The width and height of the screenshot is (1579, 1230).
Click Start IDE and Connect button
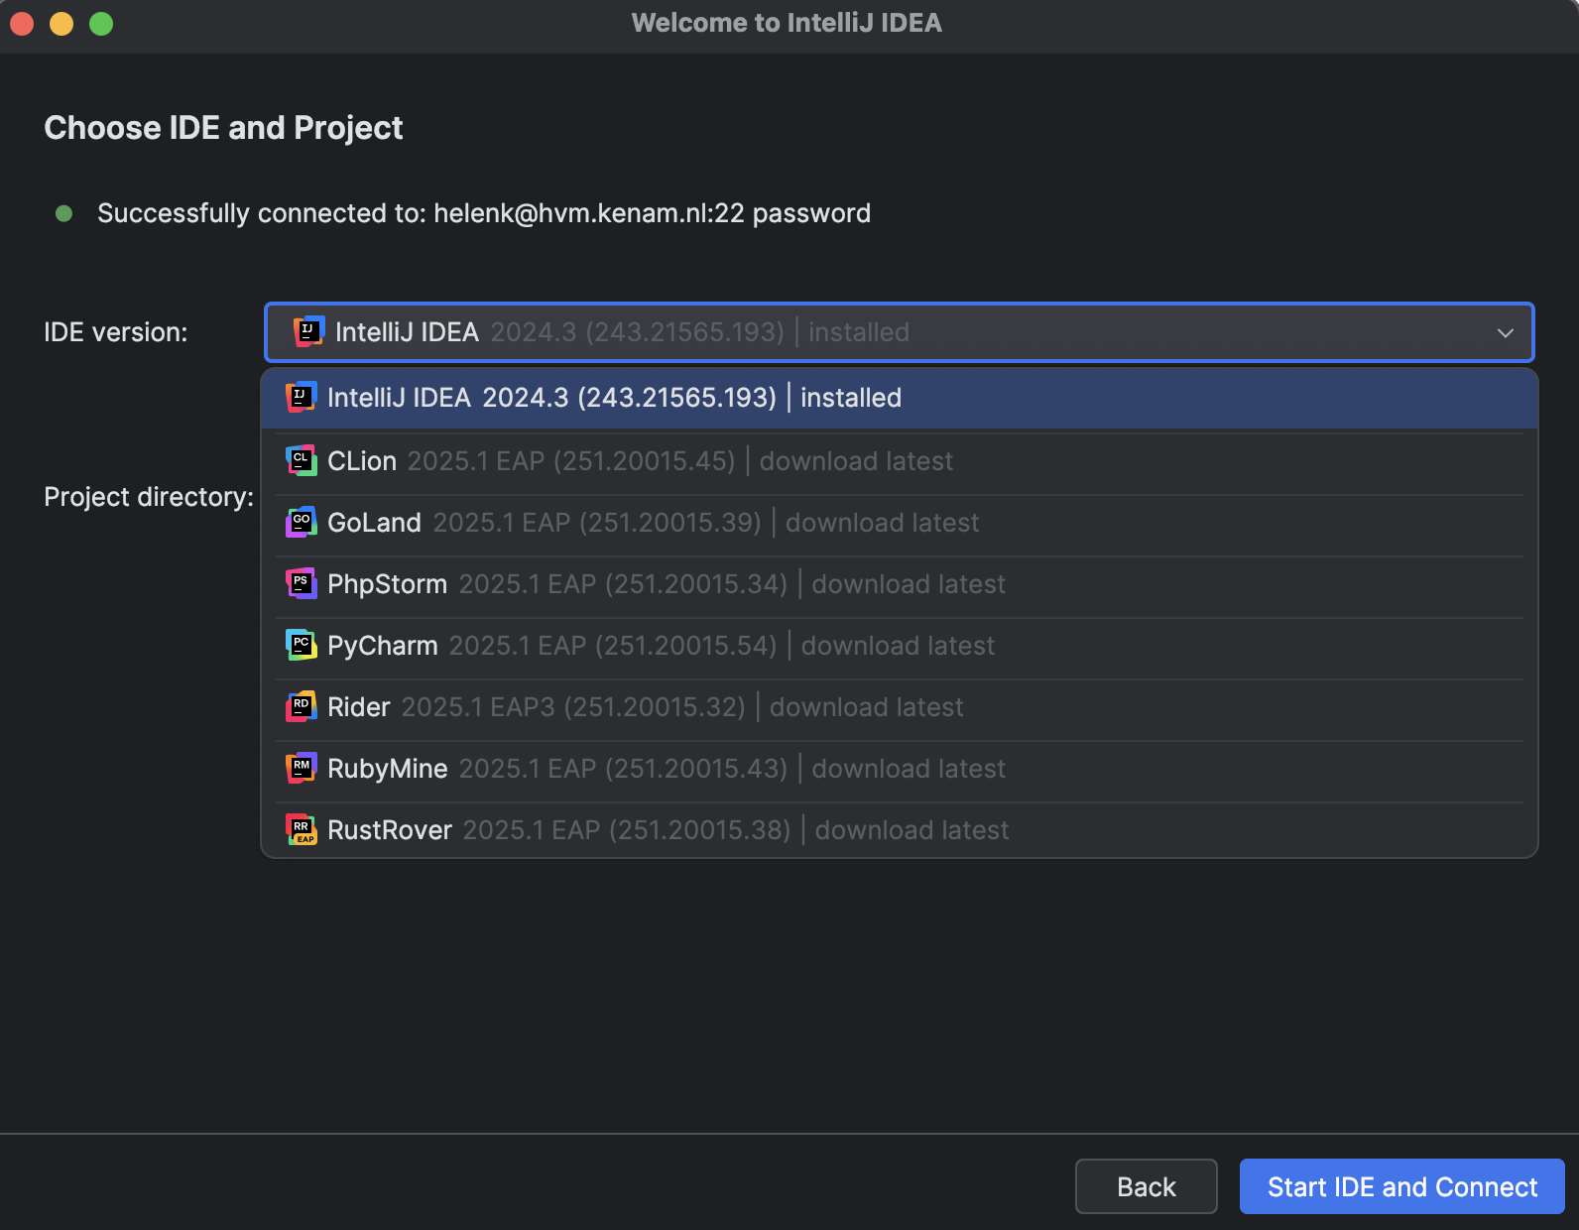coord(1401,1186)
